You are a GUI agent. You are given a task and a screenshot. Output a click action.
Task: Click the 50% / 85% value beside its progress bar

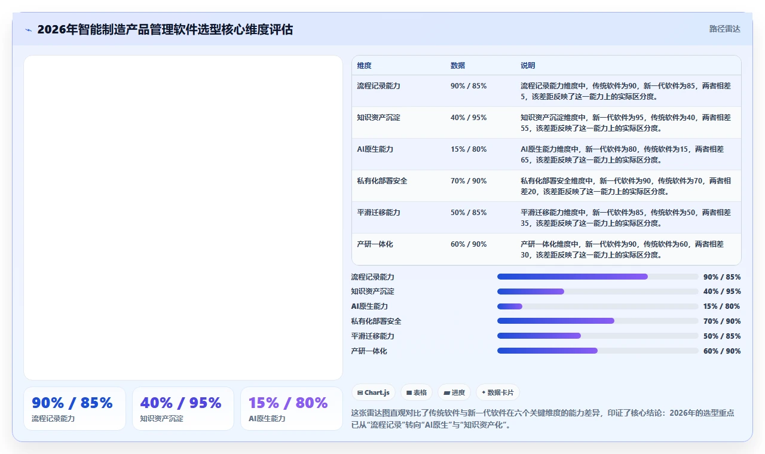click(722, 336)
